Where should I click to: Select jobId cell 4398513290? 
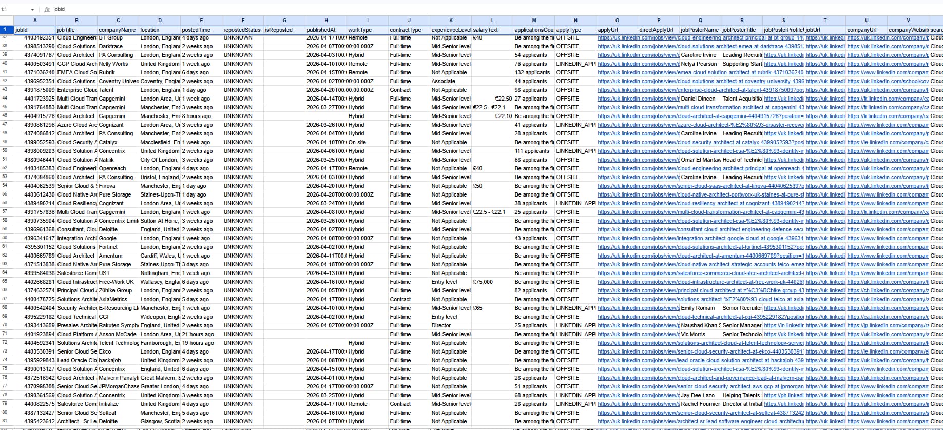(x=35, y=46)
